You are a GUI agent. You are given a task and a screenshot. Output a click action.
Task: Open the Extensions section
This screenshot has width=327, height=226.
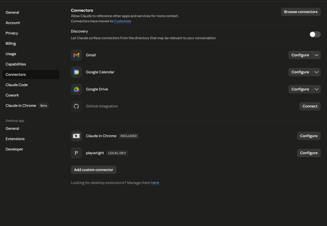click(x=31, y=139)
